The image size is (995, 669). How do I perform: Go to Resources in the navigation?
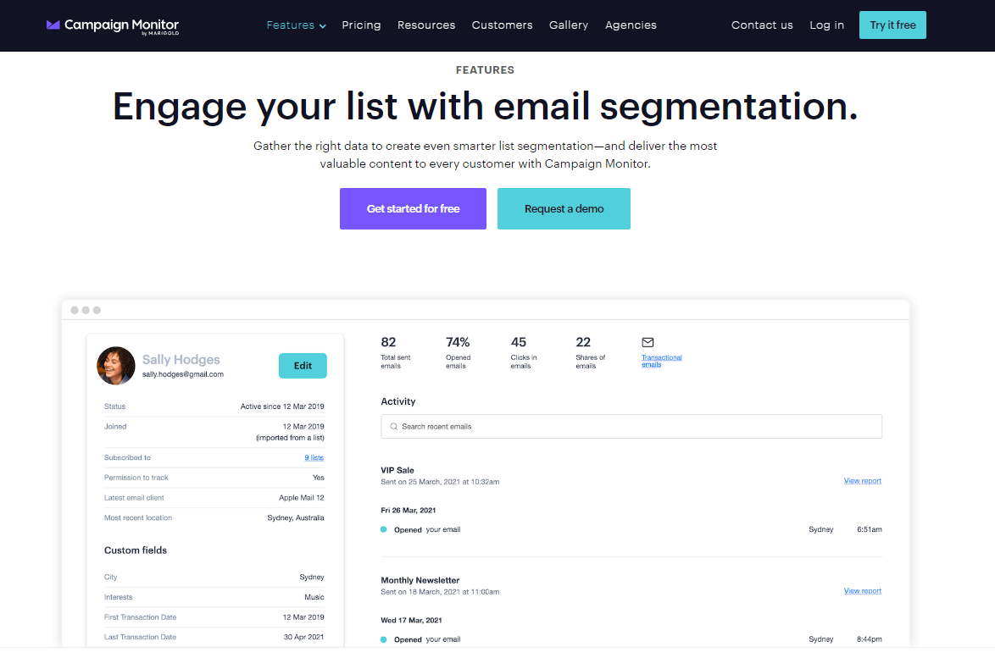(x=426, y=25)
